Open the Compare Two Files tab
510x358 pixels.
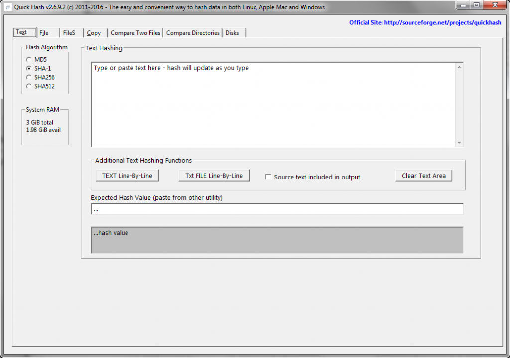click(135, 32)
